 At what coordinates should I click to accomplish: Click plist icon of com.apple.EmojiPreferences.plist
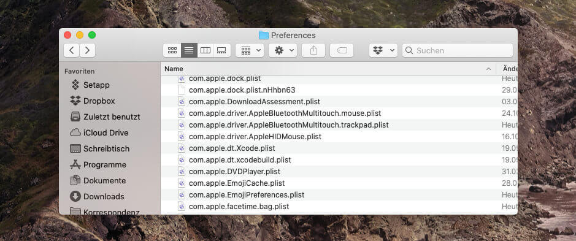[182, 195]
